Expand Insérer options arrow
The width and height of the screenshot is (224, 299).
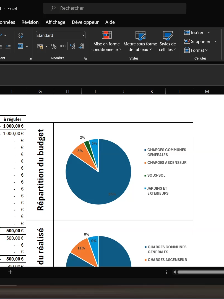click(209, 33)
